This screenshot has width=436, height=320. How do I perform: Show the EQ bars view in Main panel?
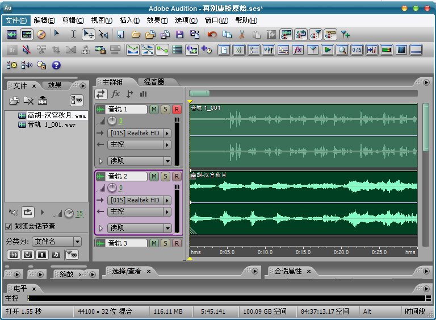point(143,94)
